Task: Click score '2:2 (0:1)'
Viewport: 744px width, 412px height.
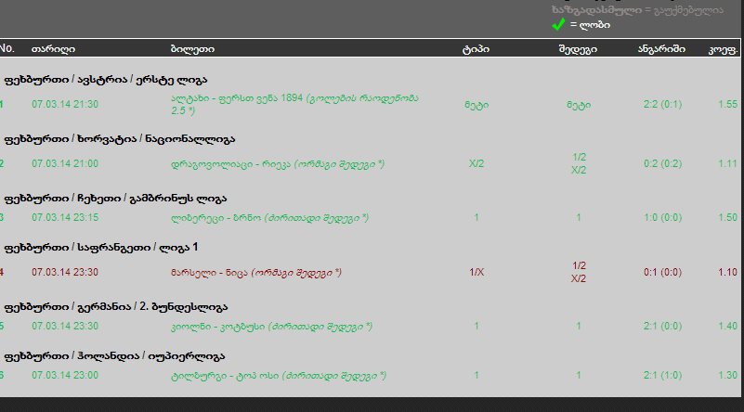Action: pos(662,104)
